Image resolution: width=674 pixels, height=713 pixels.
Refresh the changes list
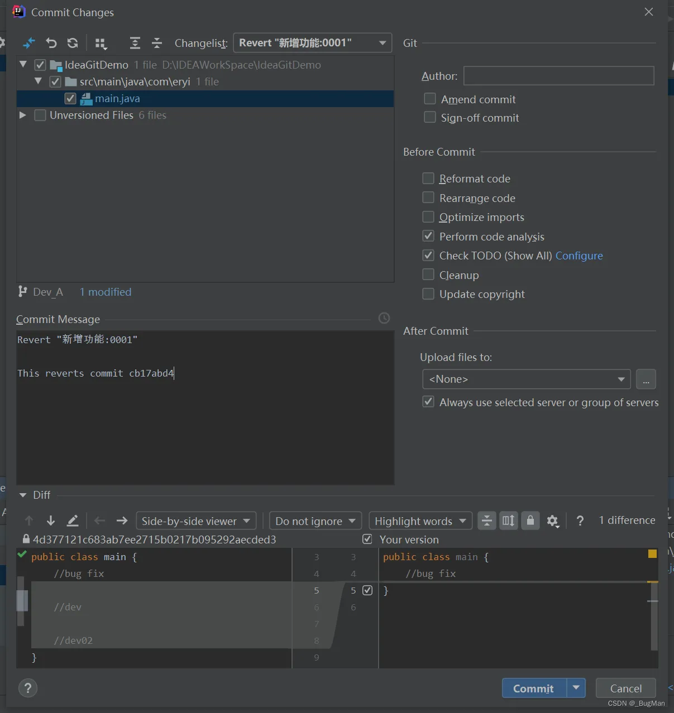(73, 43)
